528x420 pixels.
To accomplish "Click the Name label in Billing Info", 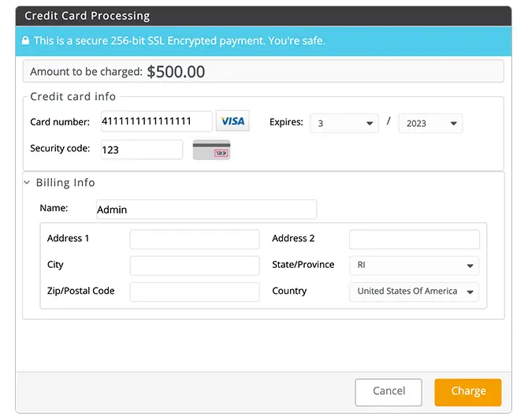I will click(54, 208).
